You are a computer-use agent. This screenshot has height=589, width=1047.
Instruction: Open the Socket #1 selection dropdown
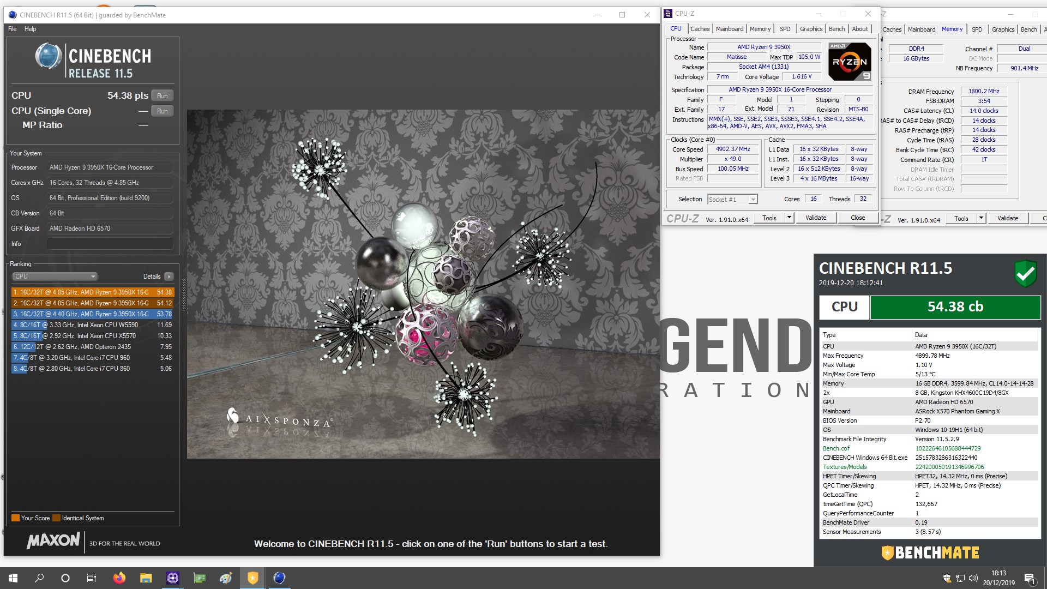pos(732,200)
